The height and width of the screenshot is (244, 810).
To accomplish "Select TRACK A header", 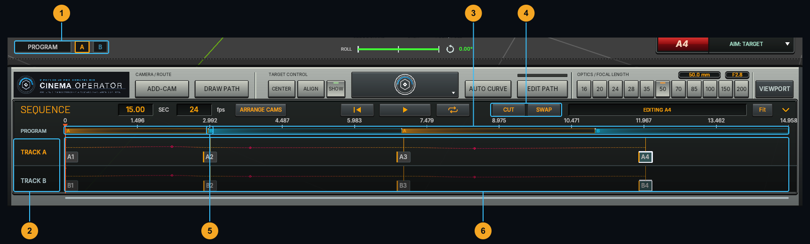I will [37, 152].
